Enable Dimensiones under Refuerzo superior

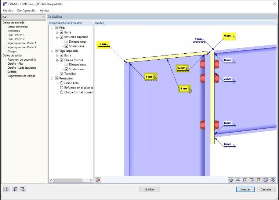(x=66, y=42)
